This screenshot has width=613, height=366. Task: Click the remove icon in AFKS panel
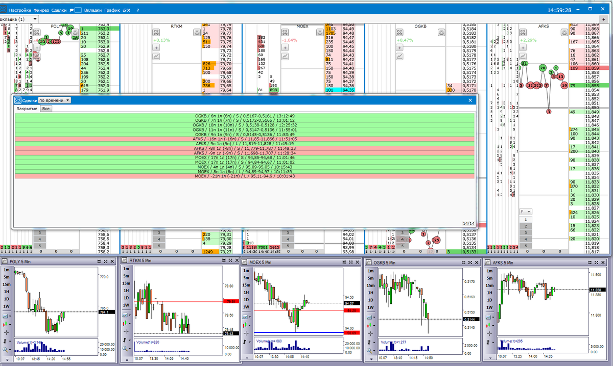(523, 32)
